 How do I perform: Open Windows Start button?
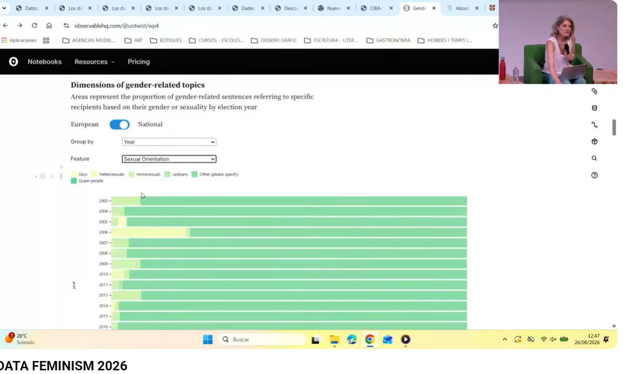208,340
